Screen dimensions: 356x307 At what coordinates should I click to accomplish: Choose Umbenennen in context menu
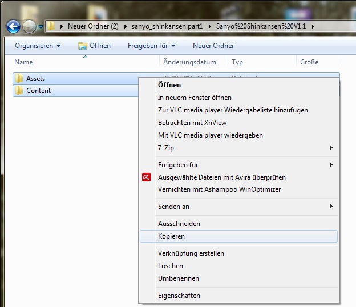click(238, 278)
